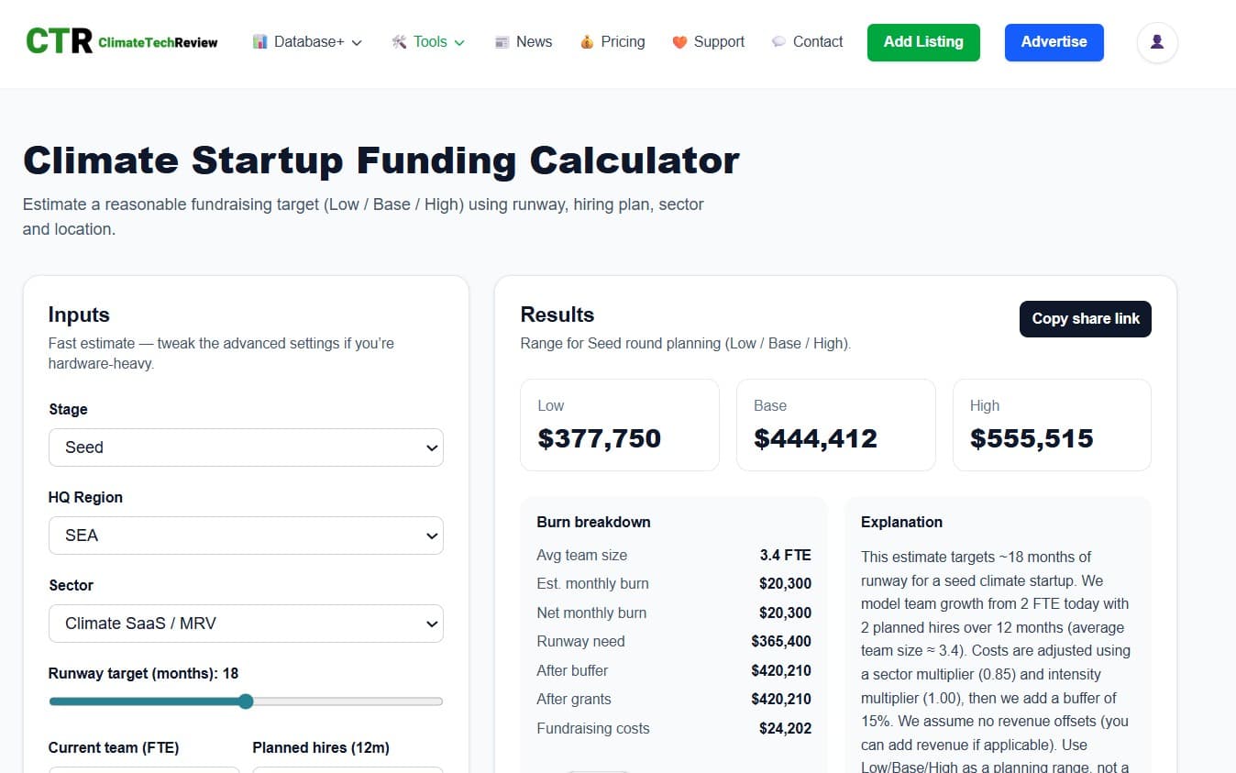Click the After grants row label
This screenshot has height=773, width=1236.
click(x=574, y=699)
